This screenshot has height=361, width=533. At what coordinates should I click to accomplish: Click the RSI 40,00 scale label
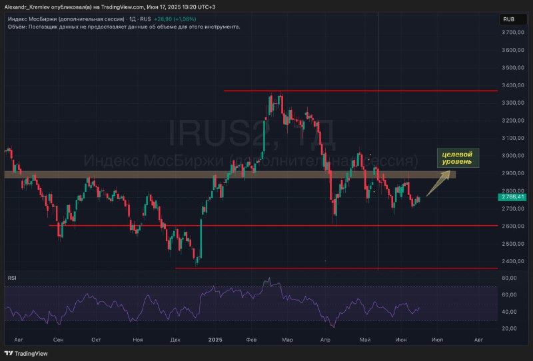(x=509, y=312)
